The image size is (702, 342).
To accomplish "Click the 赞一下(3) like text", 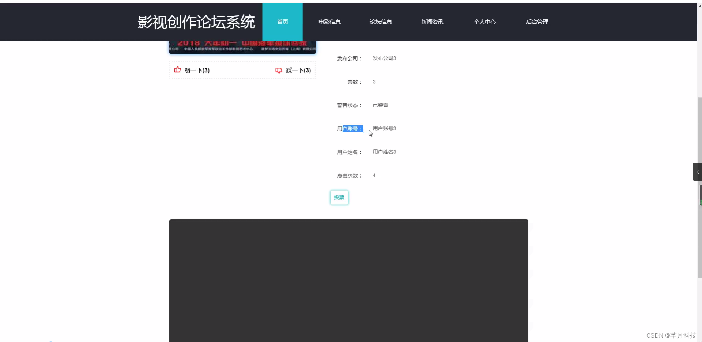I will [x=197, y=70].
